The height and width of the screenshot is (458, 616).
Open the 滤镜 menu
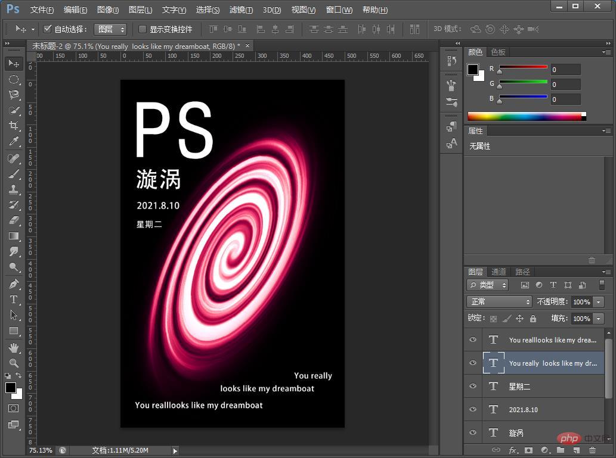[x=241, y=10]
